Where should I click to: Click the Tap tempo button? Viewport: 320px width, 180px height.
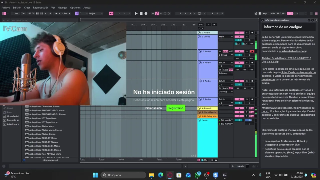click(x=23, y=13)
